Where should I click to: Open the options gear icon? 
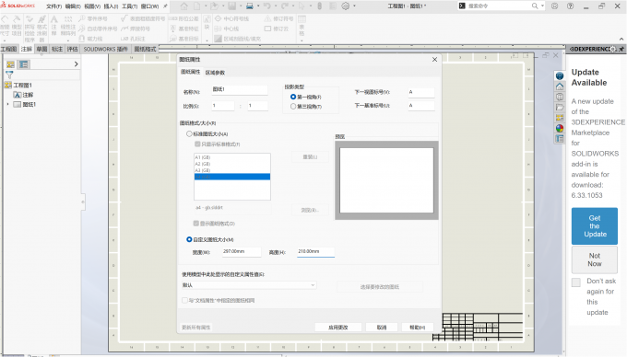346,6
